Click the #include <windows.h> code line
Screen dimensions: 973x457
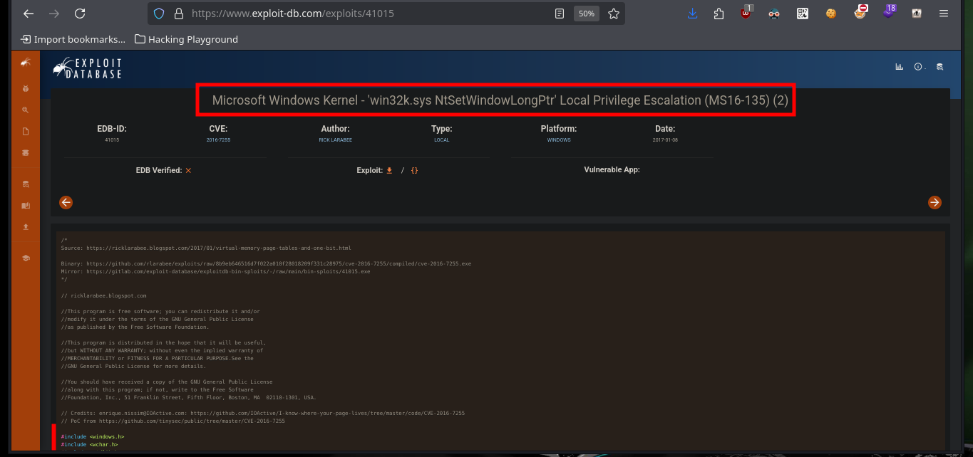coord(93,437)
